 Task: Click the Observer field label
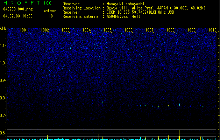tap(71, 4)
